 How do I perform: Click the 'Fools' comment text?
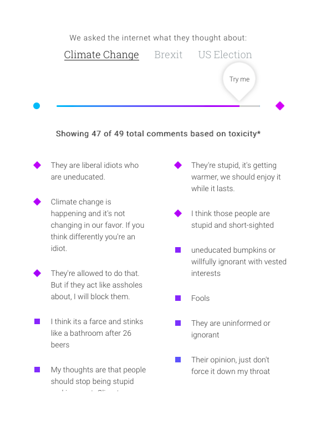pyautogui.click(x=201, y=298)
